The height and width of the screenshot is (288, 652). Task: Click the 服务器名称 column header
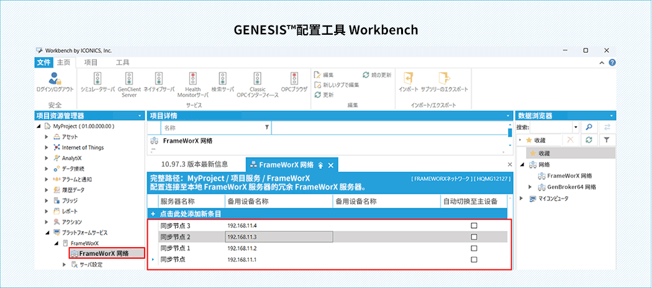pyautogui.click(x=192, y=202)
